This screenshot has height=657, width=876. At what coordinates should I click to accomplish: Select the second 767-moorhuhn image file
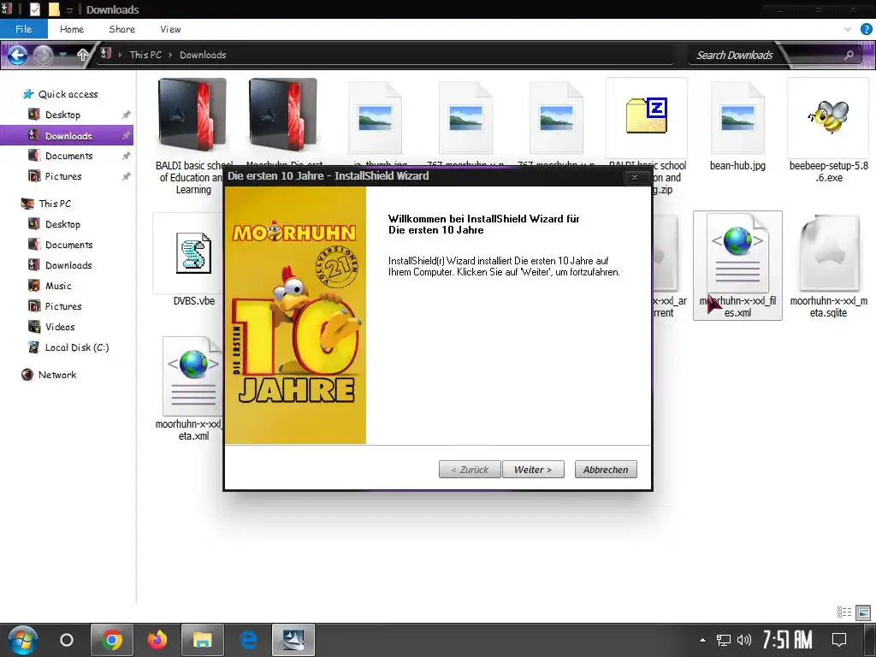pos(556,118)
